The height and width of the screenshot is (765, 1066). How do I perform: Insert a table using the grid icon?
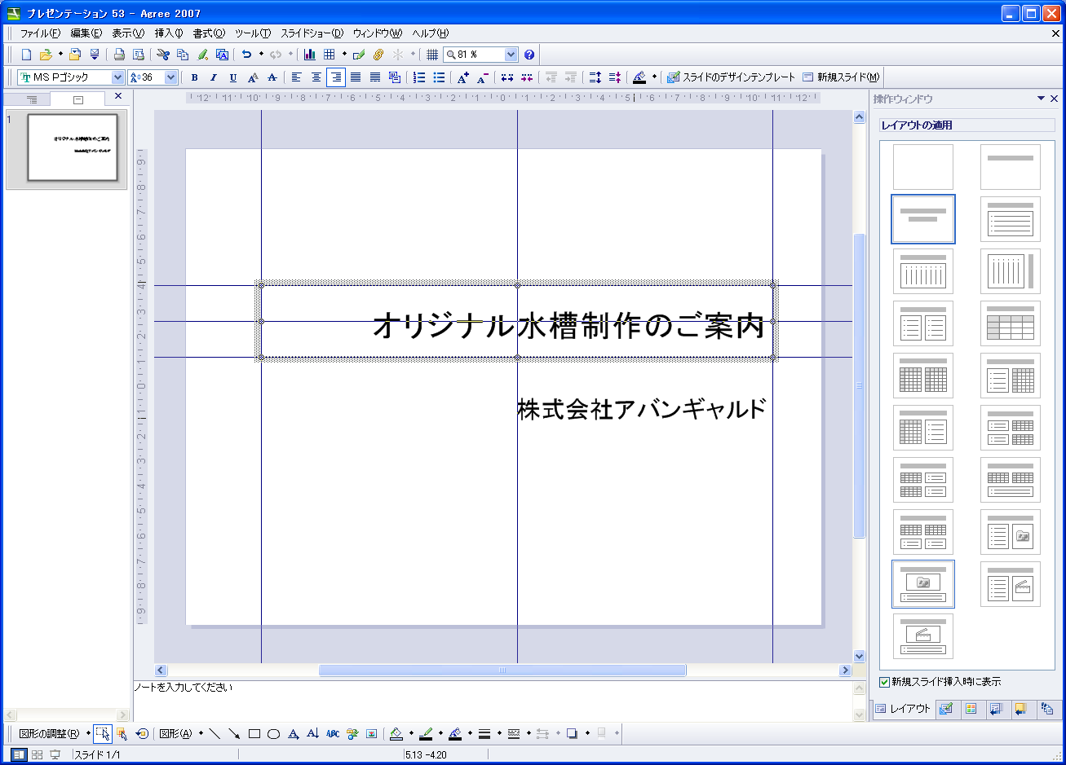coord(330,55)
